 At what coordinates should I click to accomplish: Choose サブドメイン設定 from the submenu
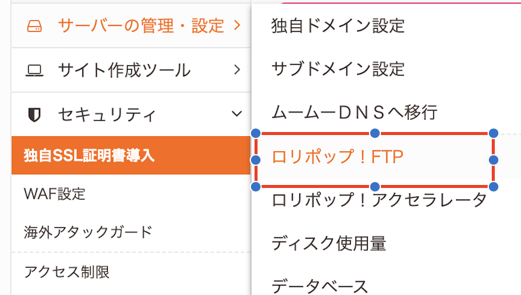[x=337, y=68]
